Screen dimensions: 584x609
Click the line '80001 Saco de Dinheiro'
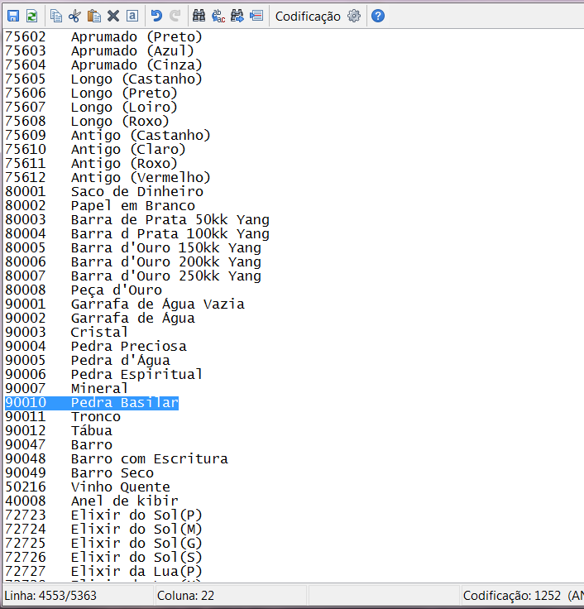click(104, 191)
